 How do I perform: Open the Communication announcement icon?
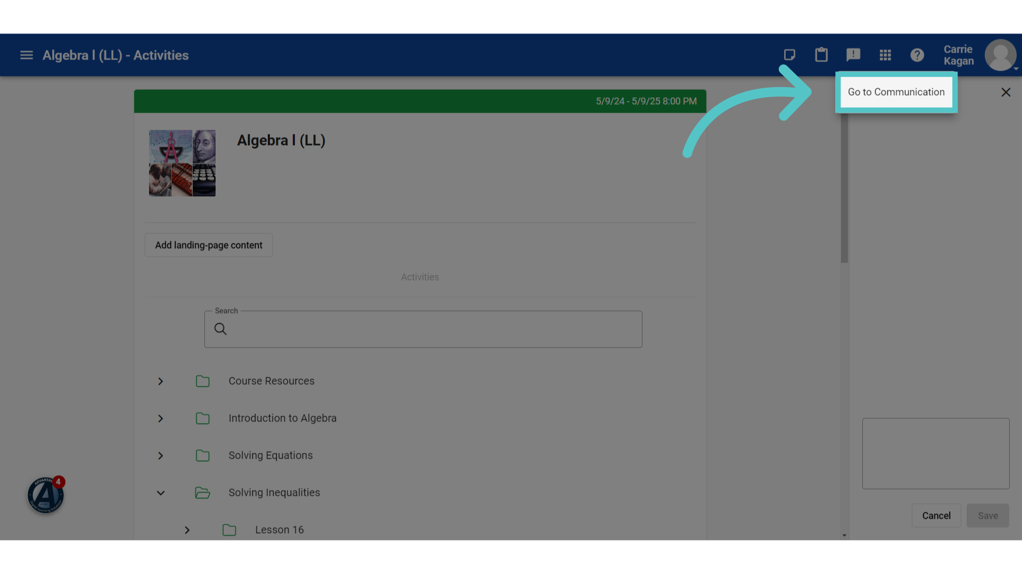click(853, 55)
